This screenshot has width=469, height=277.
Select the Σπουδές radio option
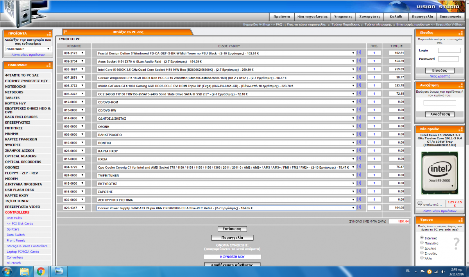coord(422,253)
